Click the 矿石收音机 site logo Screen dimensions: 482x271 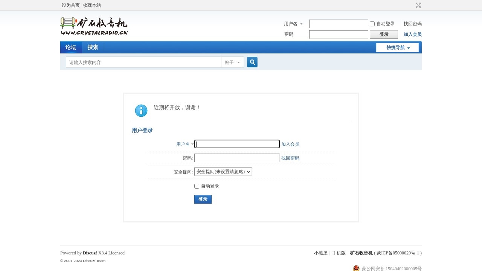(94, 25)
